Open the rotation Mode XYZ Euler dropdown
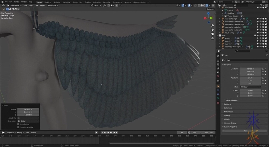 pos(250,87)
